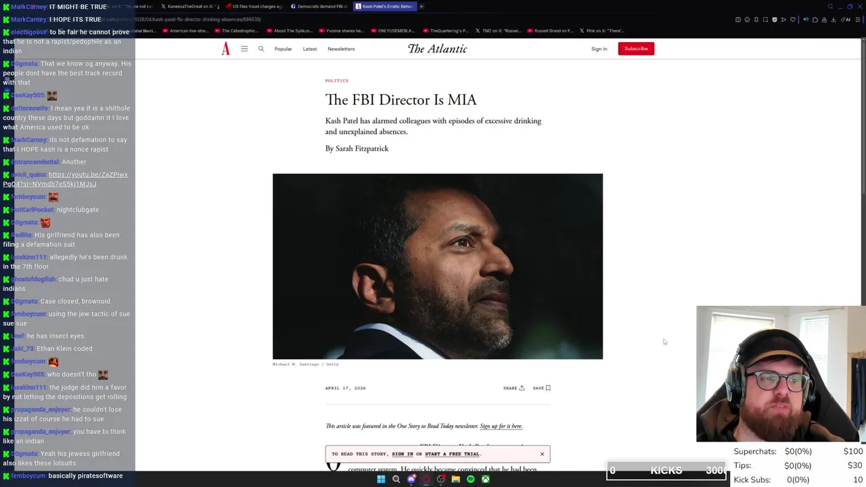Viewport: 866px width, 487px height.
Task: Click the extensions cube icon
Action: [815, 20]
